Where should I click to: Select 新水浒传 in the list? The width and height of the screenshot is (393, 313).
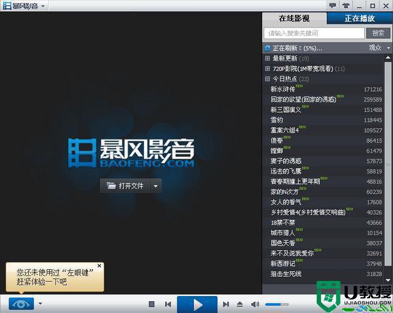tap(324, 89)
